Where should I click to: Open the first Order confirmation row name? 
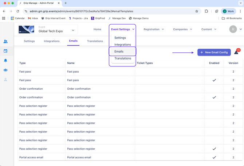(79, 89)
